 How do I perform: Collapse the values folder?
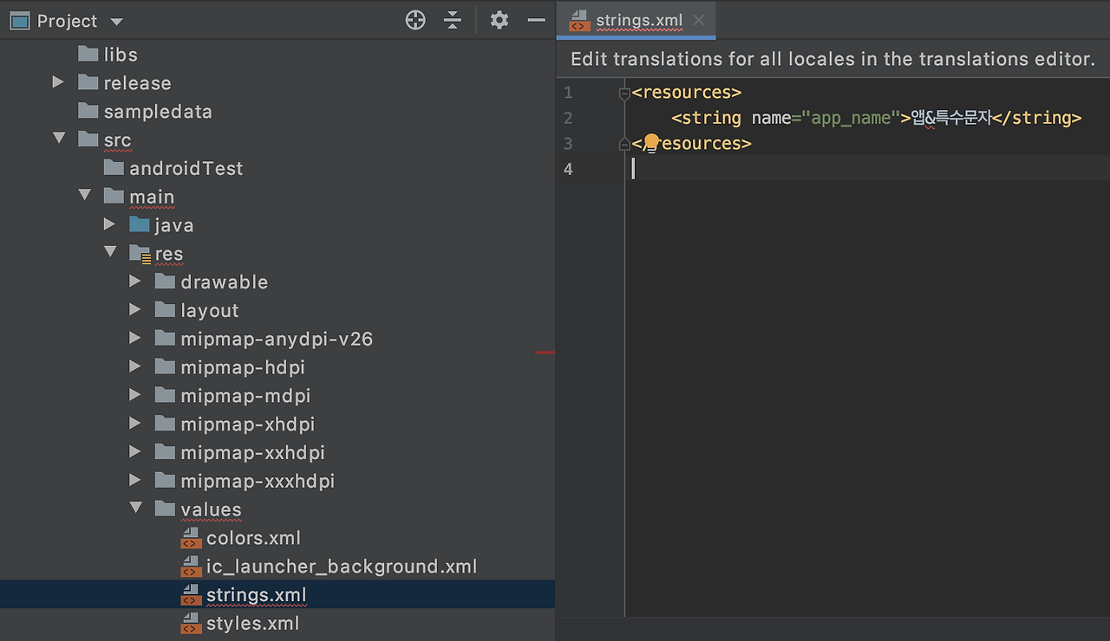[x=136, y=508]
